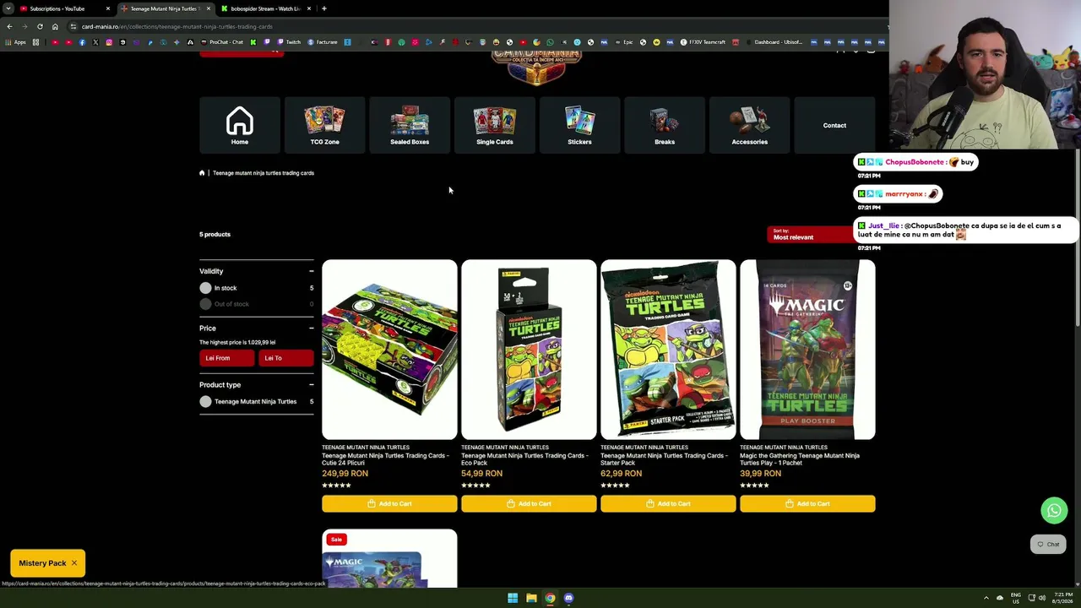Open the Eco Pack product image
1081x608 pixels.
coord(529,350)
